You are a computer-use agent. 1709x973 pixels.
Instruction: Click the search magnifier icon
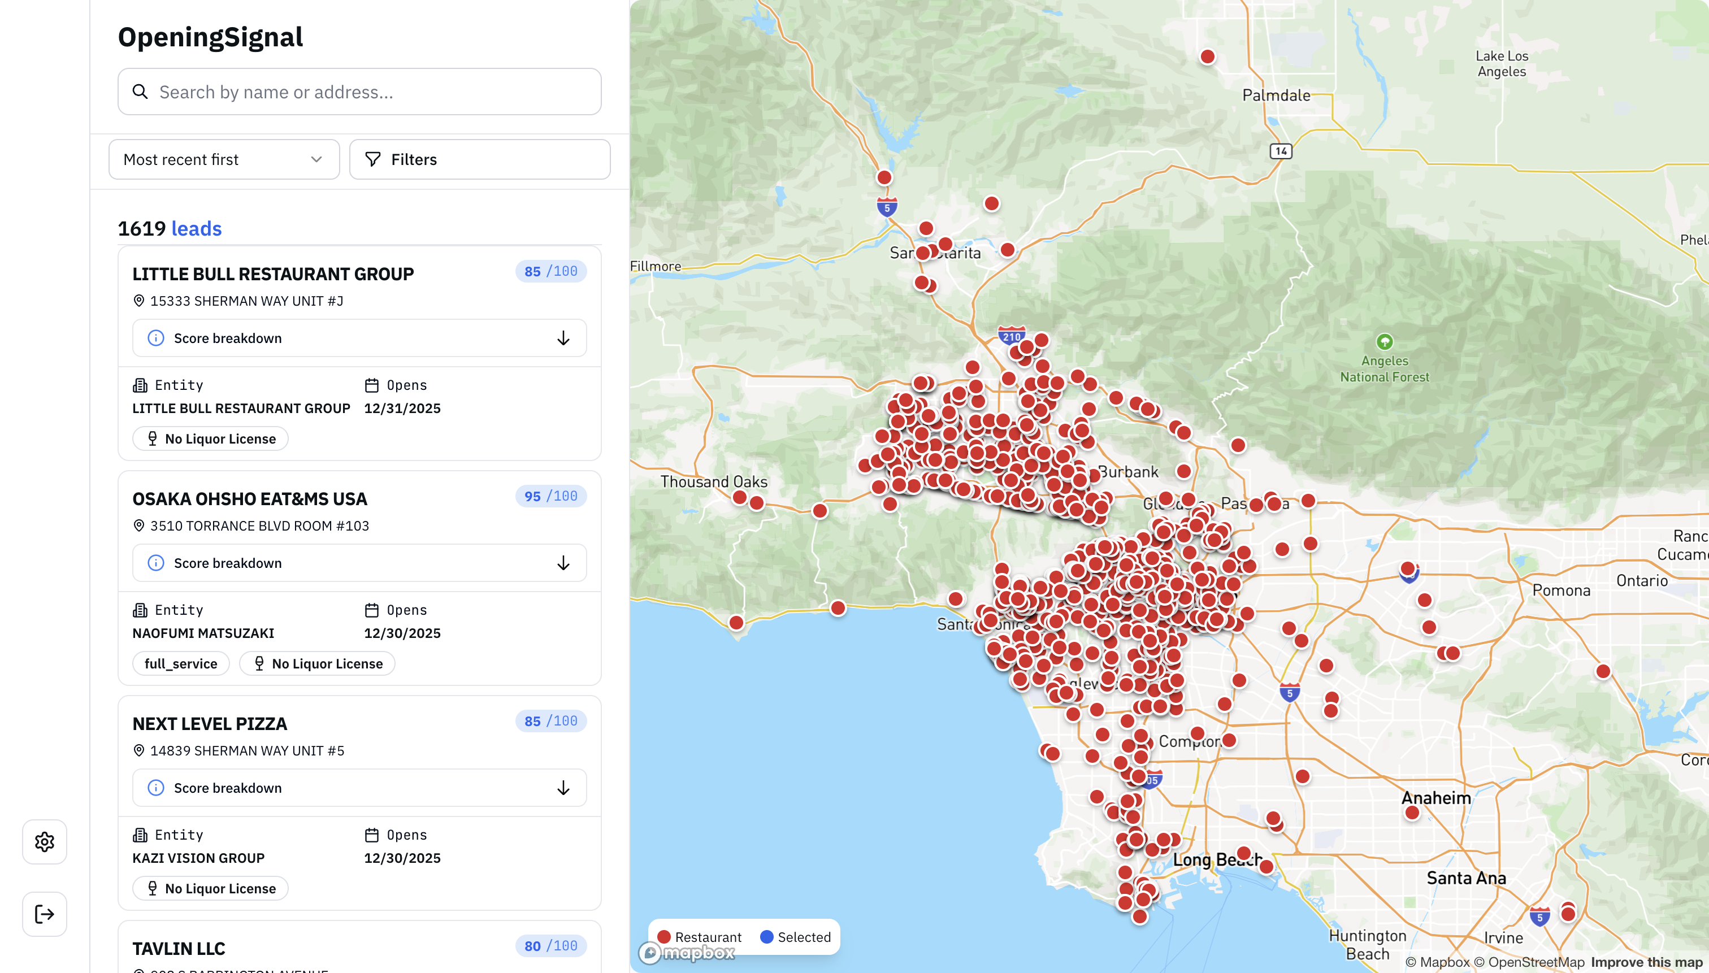[140, 92]
